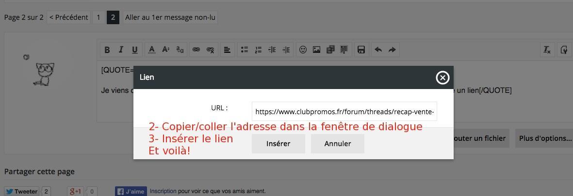Click the Tweeter share button
This screenshot has width=573, height=196.
22,191
